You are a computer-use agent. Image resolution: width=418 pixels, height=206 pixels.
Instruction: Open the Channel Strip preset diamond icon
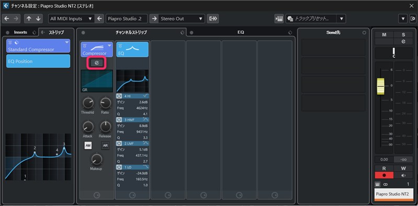click(x=182, y=33)
